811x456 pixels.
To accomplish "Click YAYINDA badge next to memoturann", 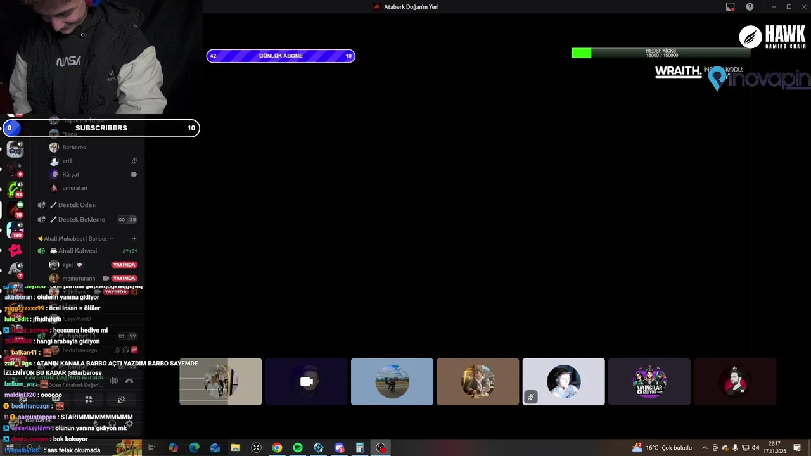I will [x=124, y=278].
